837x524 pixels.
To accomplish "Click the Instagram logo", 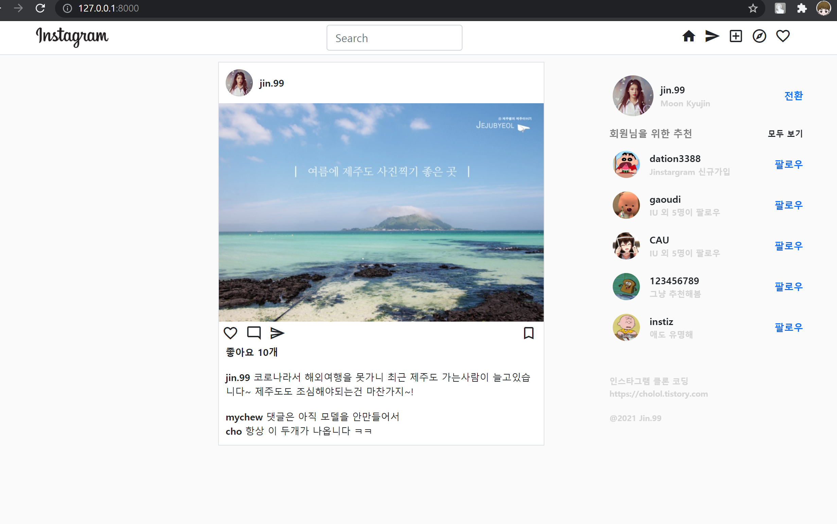I will pyautogui.click(x=72, y=36).
